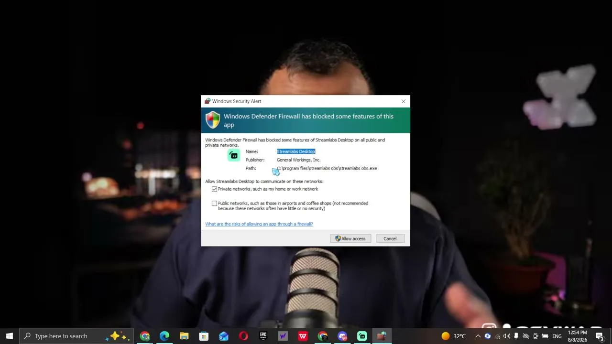This screenshot has width=612, height=344.
Task: Expand the hidden system tray icons
Action: point(478,336)
